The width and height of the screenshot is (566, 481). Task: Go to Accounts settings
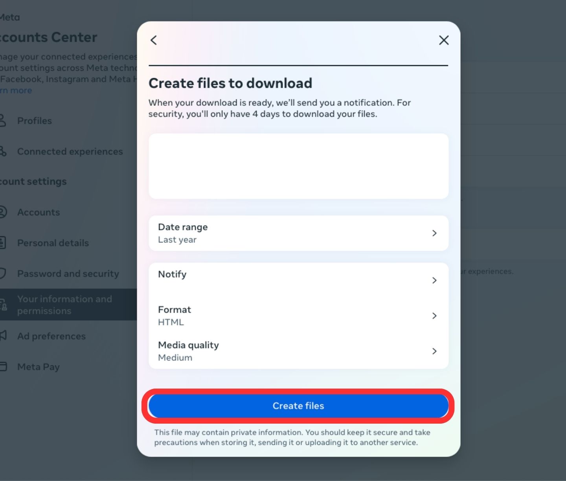[x=39, y=212]
